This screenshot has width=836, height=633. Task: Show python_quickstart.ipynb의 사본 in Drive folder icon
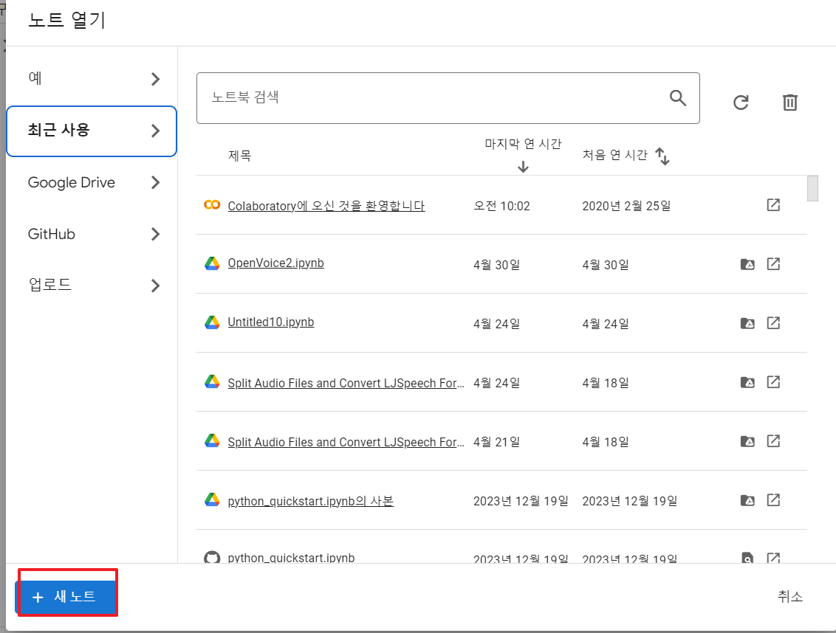tap(747, 501)
